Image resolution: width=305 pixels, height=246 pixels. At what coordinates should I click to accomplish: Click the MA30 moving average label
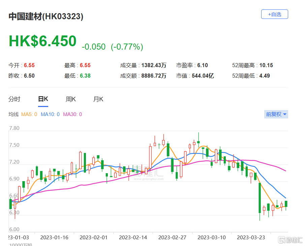pyautogui.click(x=72, y=114)
